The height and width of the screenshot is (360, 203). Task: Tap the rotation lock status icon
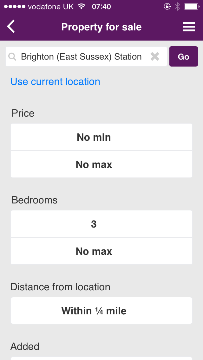coord(167,6)
